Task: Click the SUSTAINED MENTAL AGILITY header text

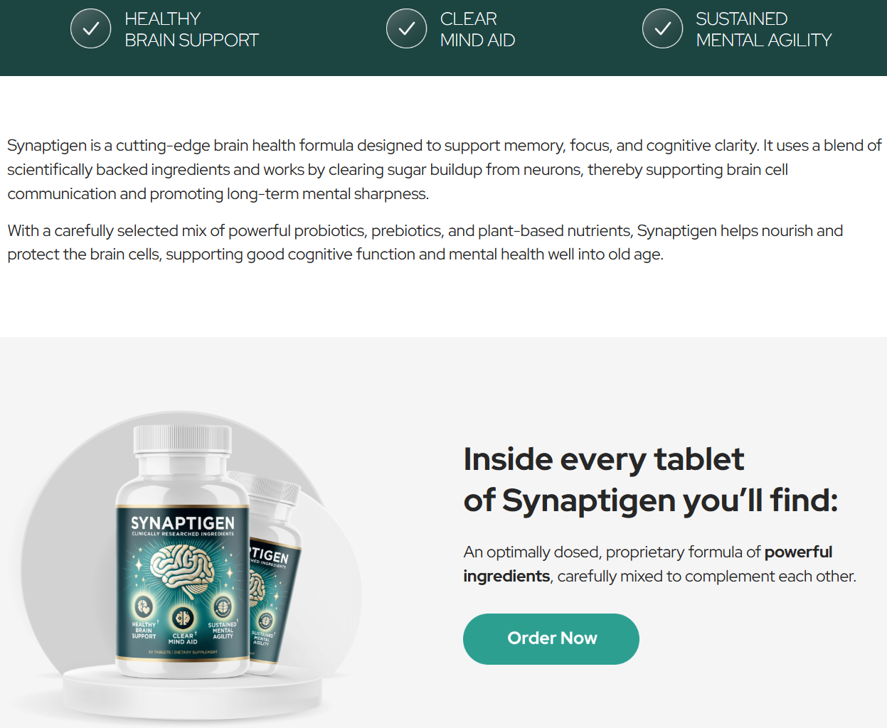Action: tap(763, 29)
